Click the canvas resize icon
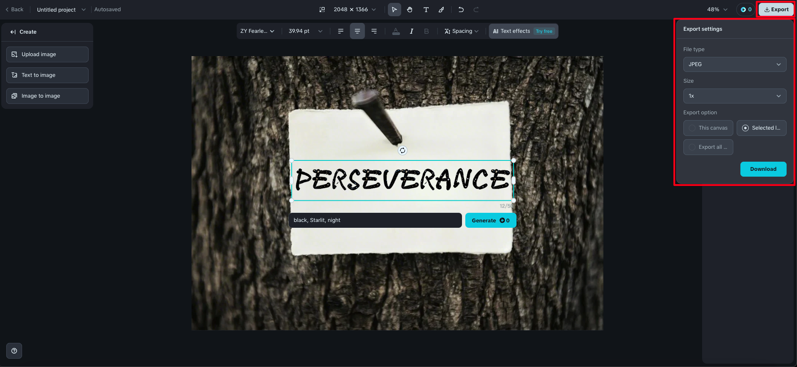 (x=322, y=10)
